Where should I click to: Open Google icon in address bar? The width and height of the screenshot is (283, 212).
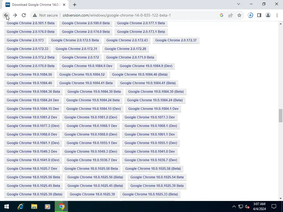click(222, 15)
